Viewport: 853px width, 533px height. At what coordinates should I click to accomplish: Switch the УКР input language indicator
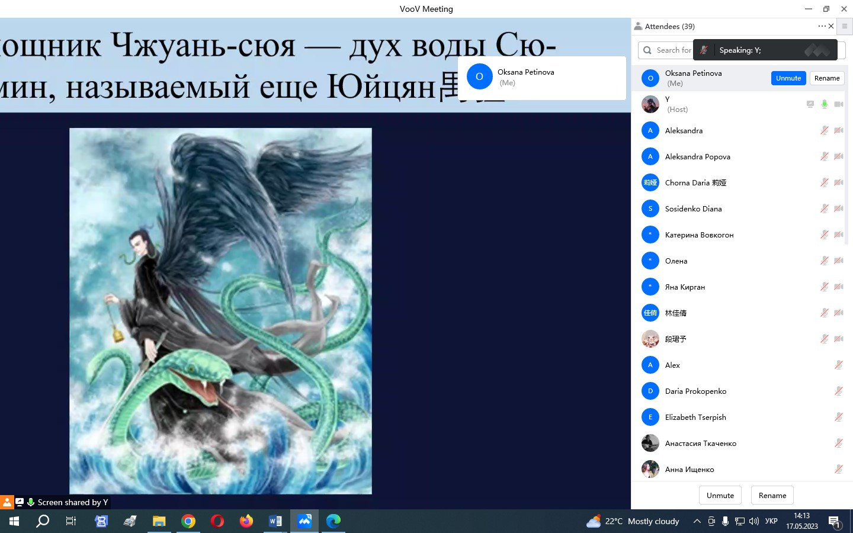[x=771, y=521]
